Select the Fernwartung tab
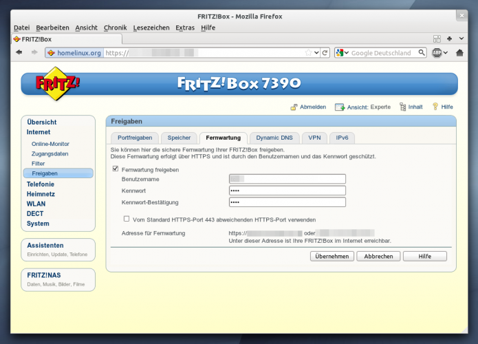 [x=223, y=138]
